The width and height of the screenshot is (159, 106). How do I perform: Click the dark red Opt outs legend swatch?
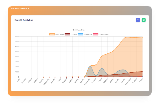click(x=67, y=34)
